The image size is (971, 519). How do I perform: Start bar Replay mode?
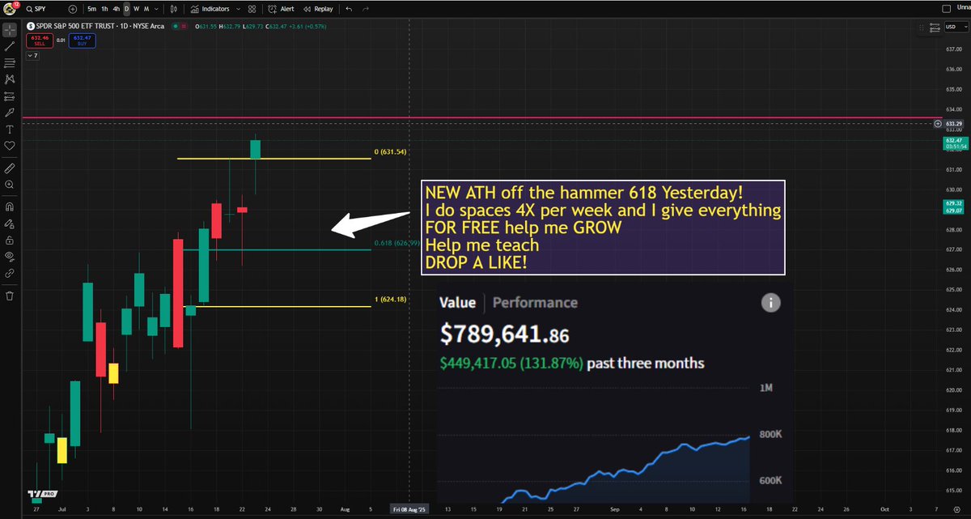[x=318, y=9]
